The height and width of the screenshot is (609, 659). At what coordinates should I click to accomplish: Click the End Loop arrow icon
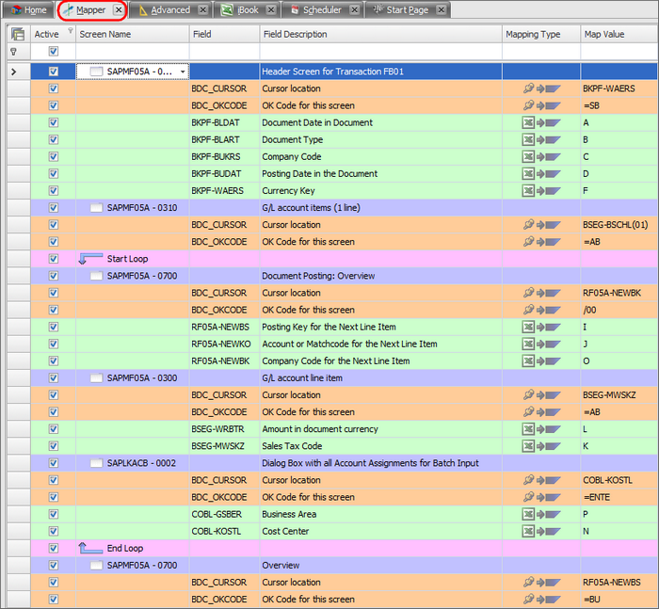[x=90, y=548]
